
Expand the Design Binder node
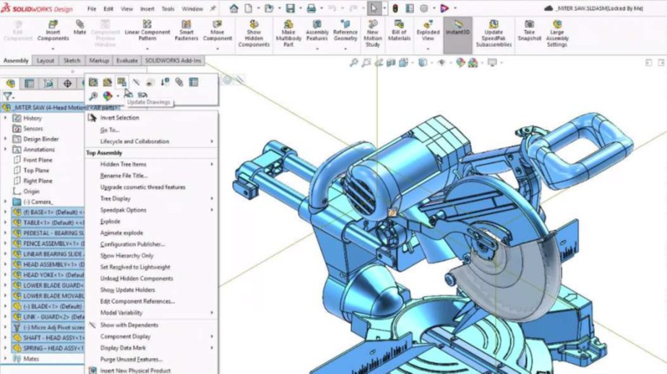pyautogui.click(x=6, y=139)
